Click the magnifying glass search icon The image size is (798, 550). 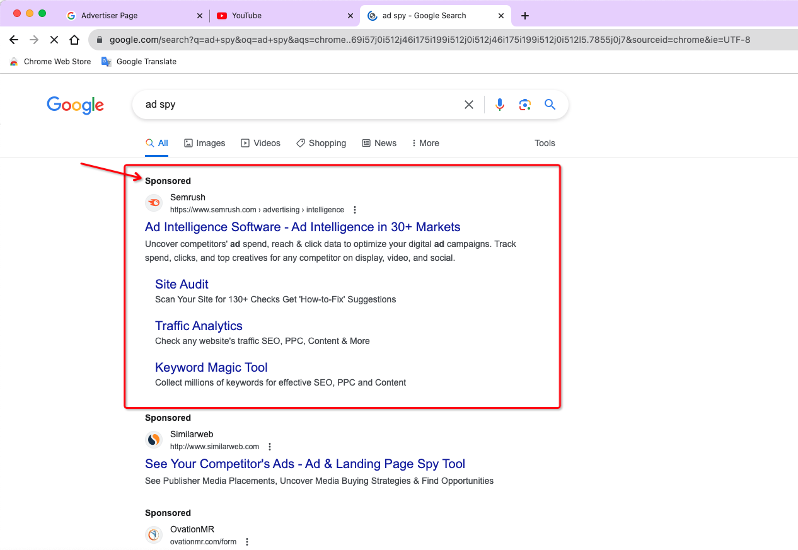[549, 105]
